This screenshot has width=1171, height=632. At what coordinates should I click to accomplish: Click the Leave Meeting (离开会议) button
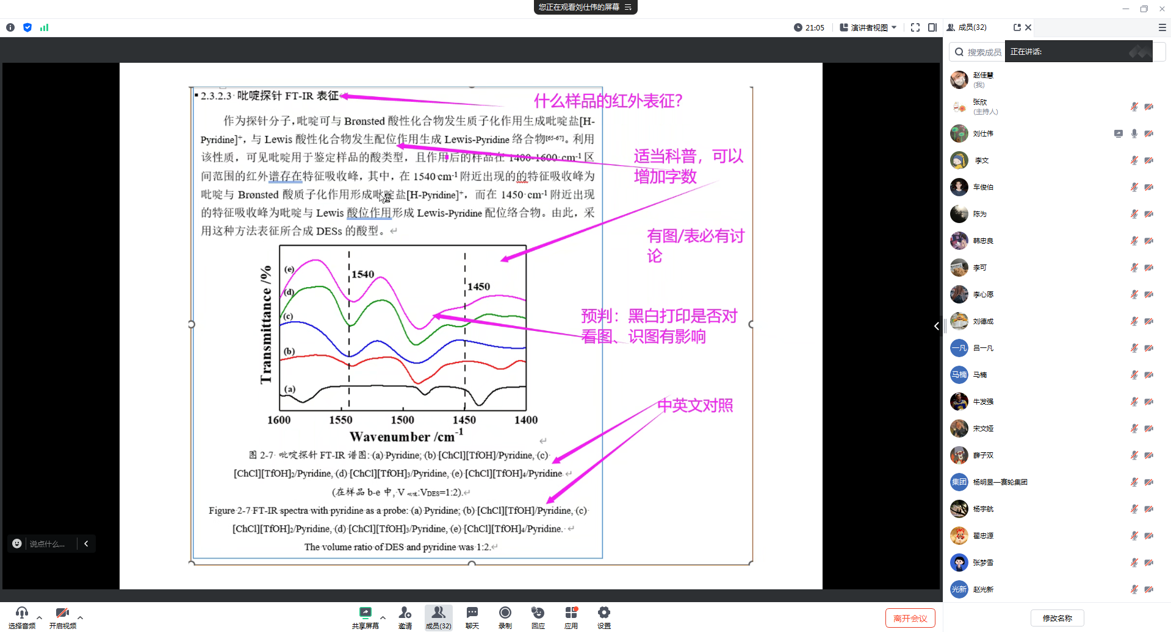(910, 618)
